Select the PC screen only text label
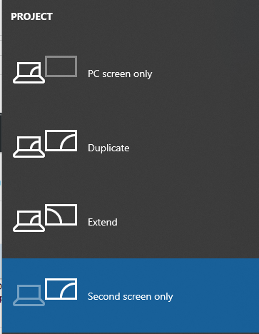 click(x=120, y=74)
